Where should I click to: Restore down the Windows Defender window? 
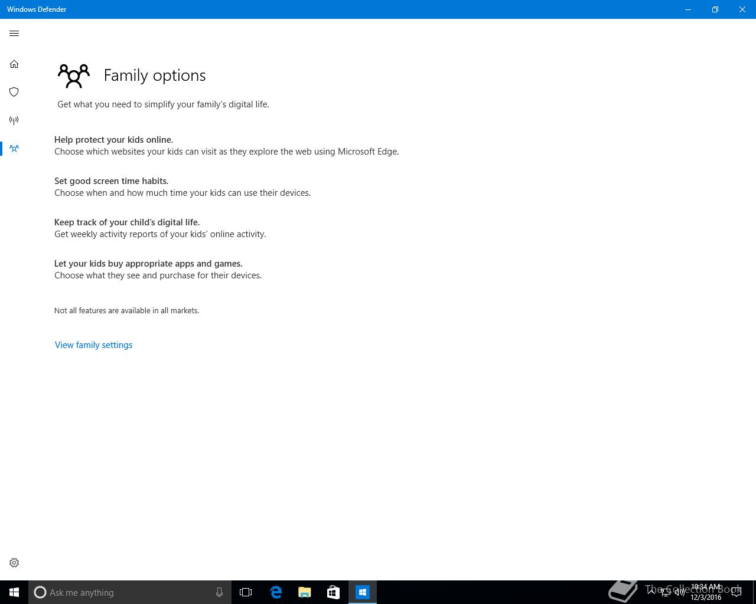[x=715, y=9]
